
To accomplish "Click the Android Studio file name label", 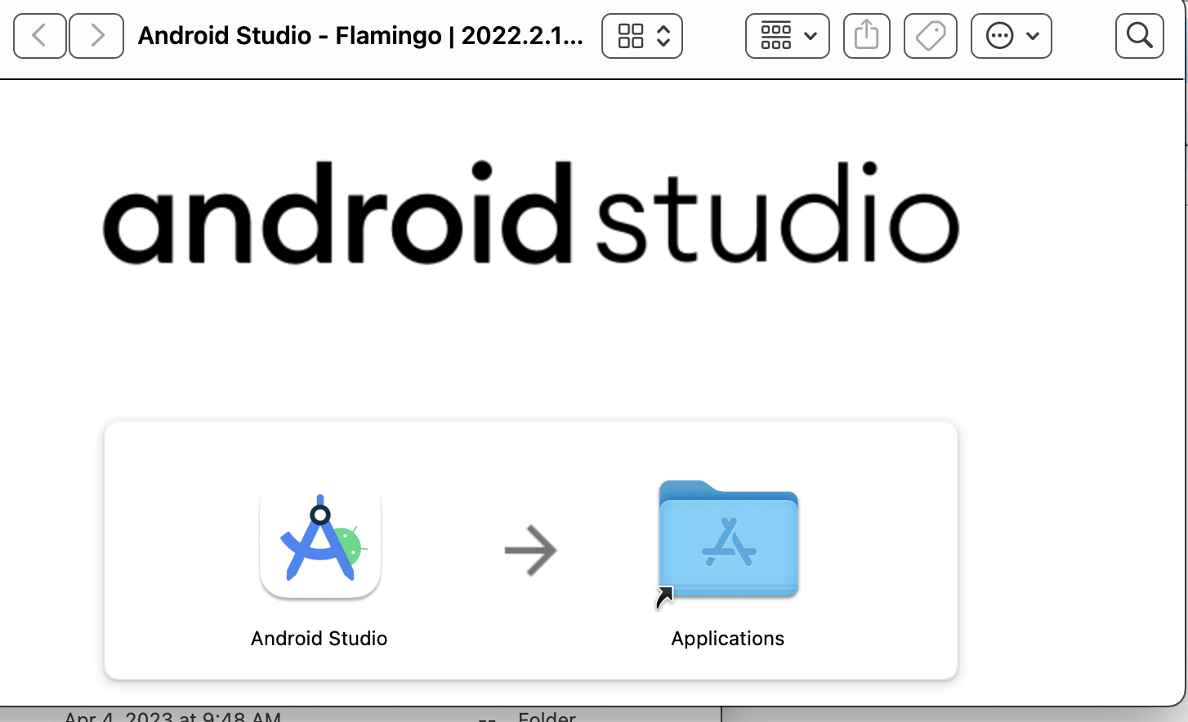I will [x=319, y=639].
